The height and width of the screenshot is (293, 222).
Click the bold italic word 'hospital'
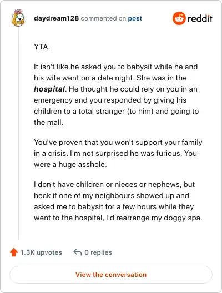point(49,89)
